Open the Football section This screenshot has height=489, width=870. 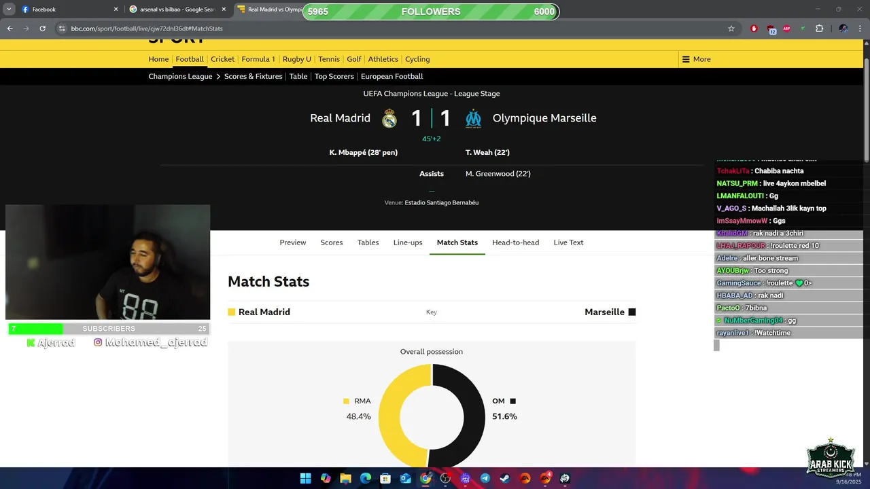(190, 59)
